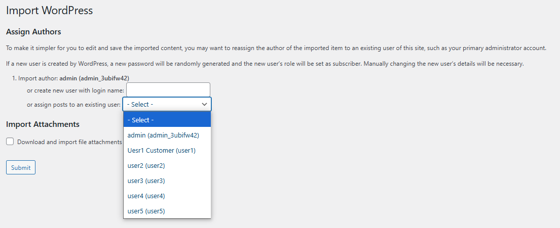
Task: Click the 'Download and import file attachments' label
Action: (x=69, y=142)
